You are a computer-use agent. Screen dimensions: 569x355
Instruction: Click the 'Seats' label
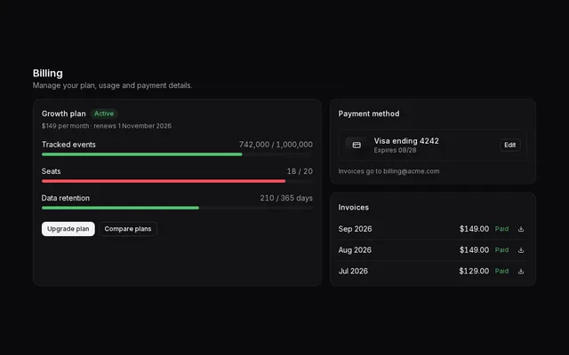tap(51, 171)
